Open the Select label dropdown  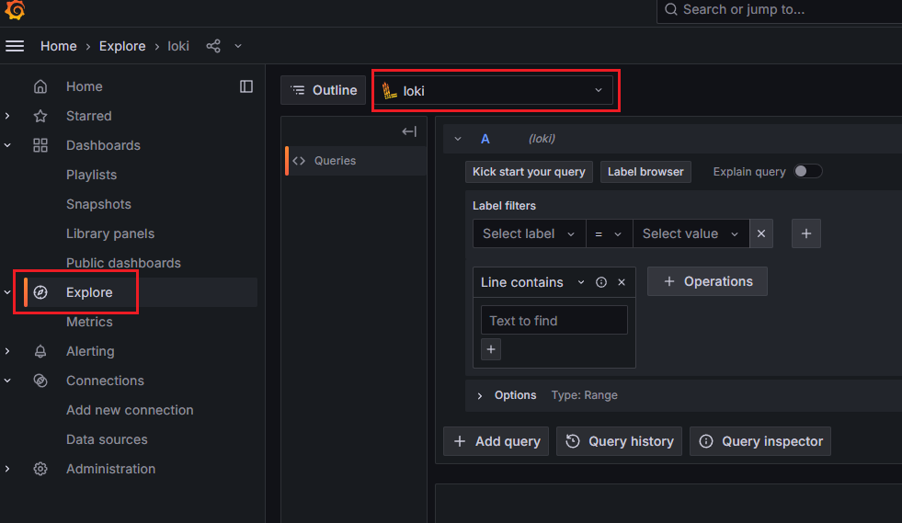pyautogui.click(x=530, y=233)
